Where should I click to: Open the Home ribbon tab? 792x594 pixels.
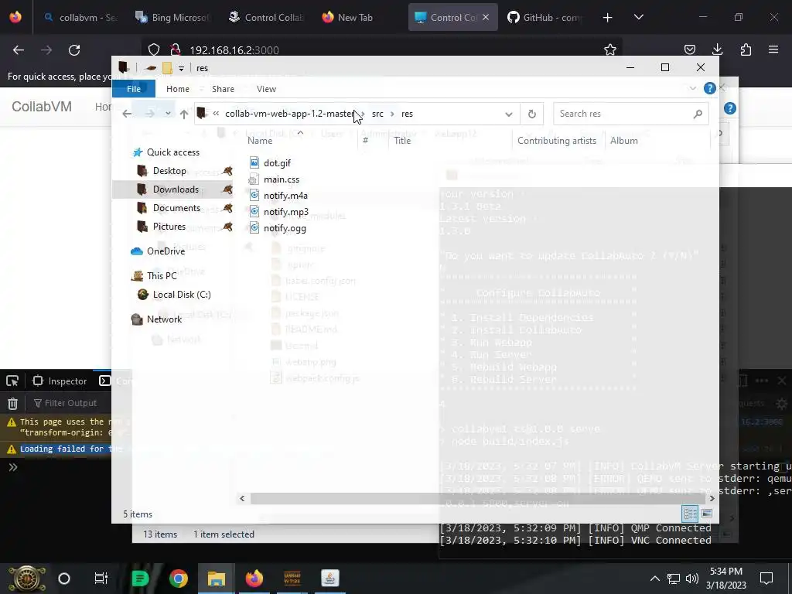pos(178,89)
